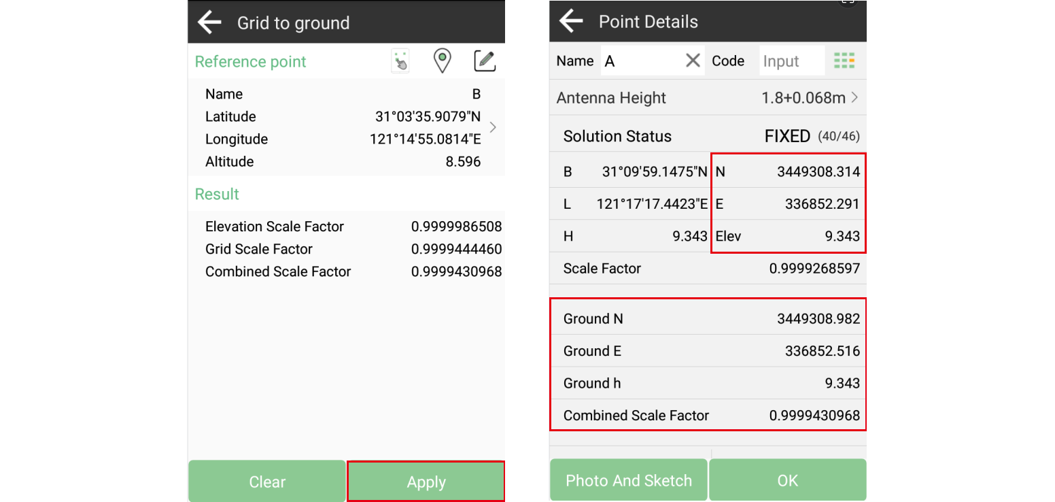The height and width of the screenshot is (502, 1055).
Task: Tap the map location pin icon
Action: coord(443,61)
